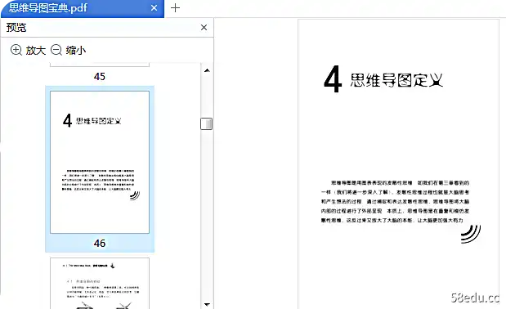This screenshot has width=506, height=309.
Task: Click the thumbnail scrollbar down arrow
Action: click(207, 304)
